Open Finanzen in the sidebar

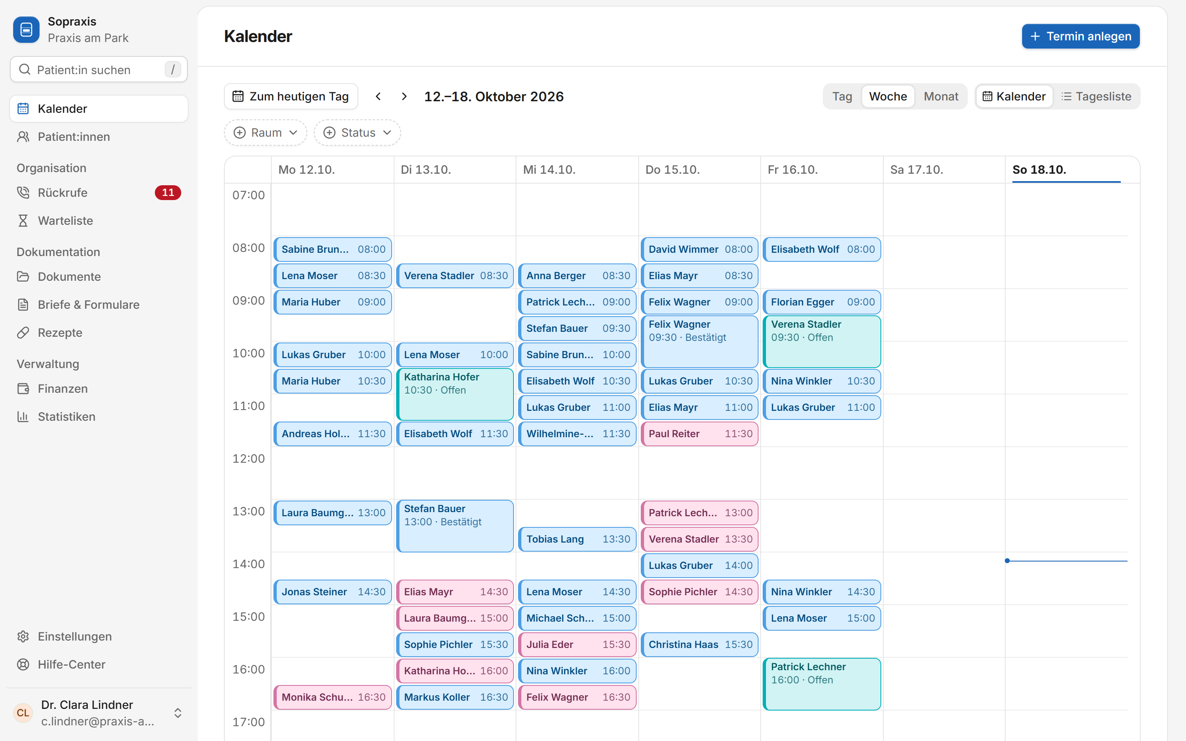pos(98,389)
